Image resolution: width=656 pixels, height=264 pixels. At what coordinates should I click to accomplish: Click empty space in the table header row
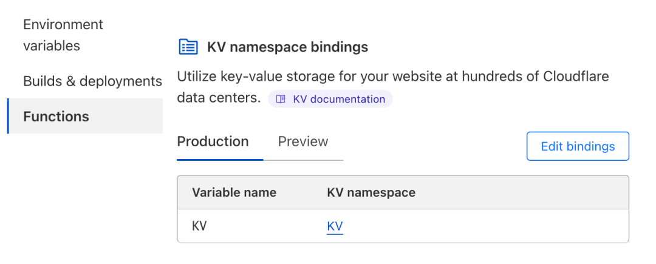(x=522, y=192)
